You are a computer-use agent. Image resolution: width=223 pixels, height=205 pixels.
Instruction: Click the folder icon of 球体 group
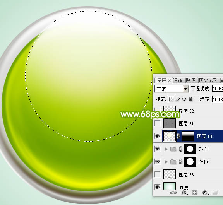point(173,149)
